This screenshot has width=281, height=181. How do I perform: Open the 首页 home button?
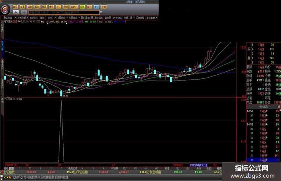(x=15, y=7)
